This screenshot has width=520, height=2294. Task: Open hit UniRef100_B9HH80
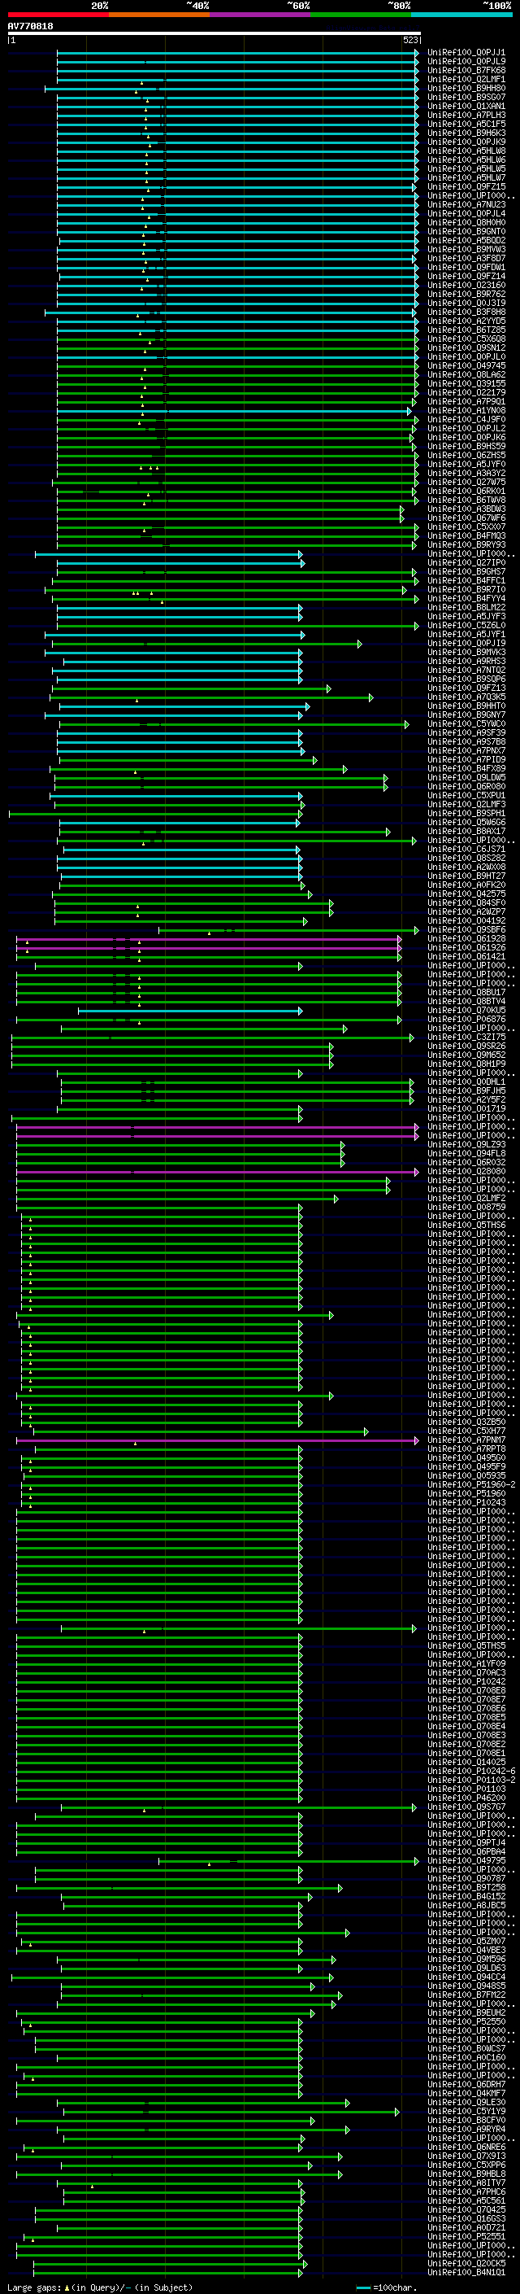coord(466,88)
